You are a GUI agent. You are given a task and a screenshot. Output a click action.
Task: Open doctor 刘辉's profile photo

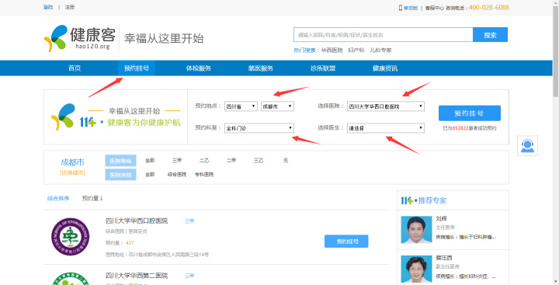(416, 230)
